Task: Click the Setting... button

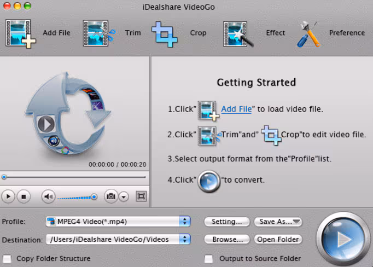Action: (x=227, y=222)
